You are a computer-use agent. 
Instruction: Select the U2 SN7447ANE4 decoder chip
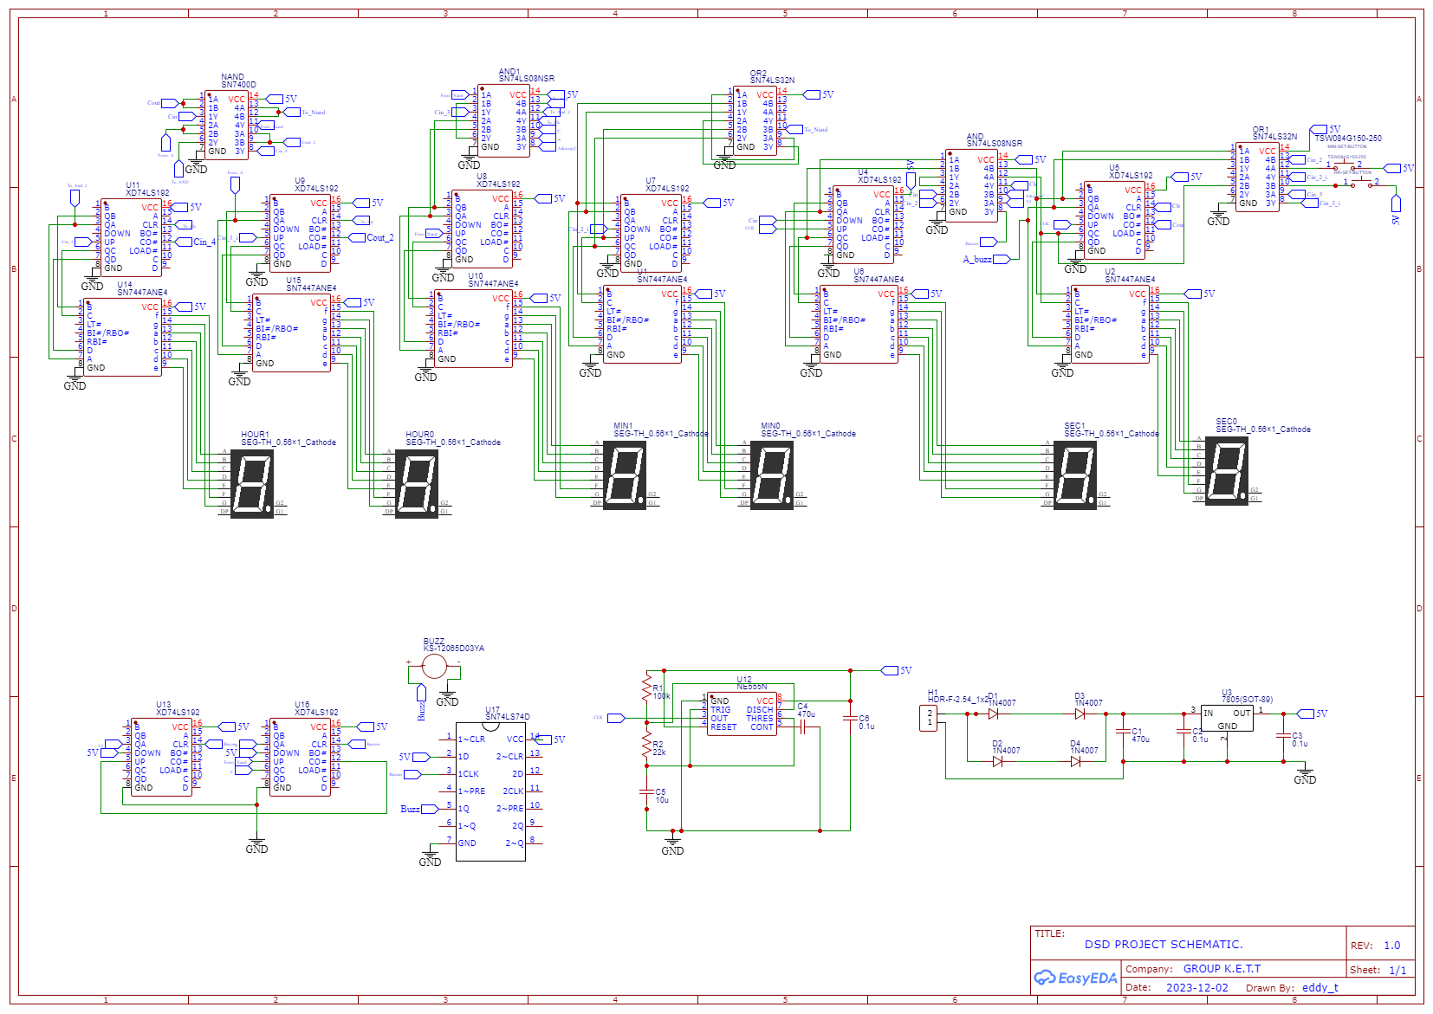[1110, 324]
